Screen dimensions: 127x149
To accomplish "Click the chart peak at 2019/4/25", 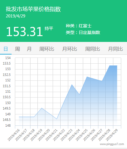I will point(87,77).
